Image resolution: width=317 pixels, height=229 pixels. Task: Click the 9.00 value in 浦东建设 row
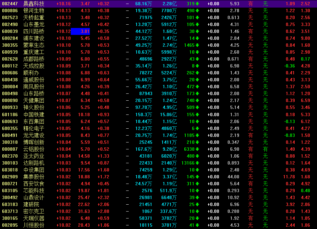[x=305, y=38]
